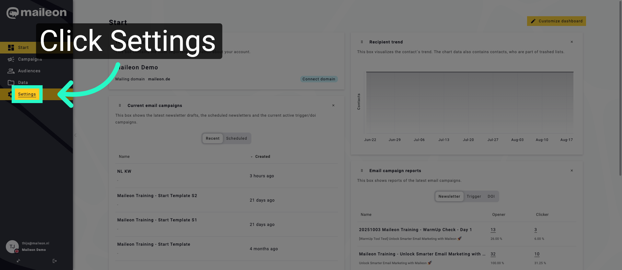
Task: Click the clicker count 3
Action: click(536, 230)
